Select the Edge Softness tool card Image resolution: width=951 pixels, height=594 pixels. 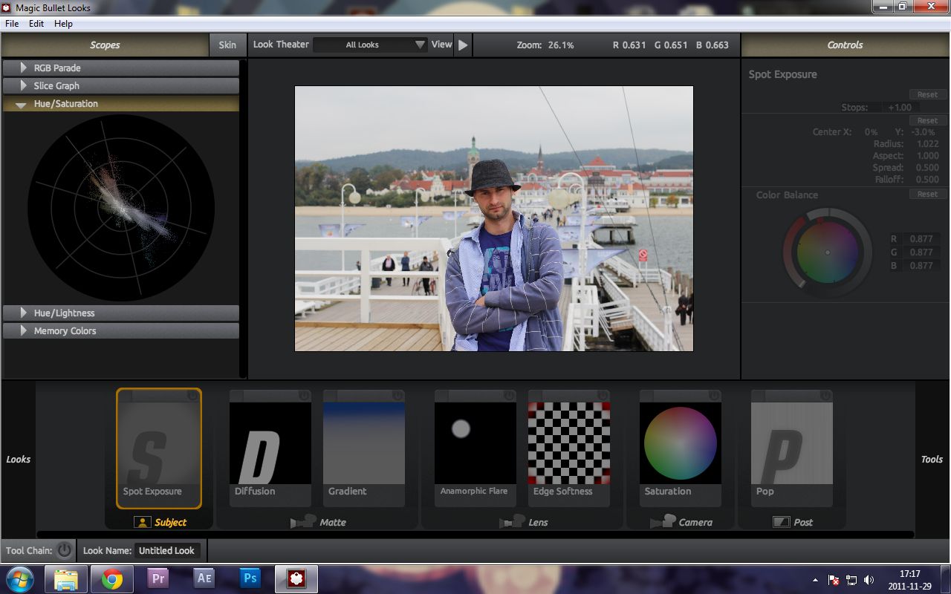pos(569,448)
